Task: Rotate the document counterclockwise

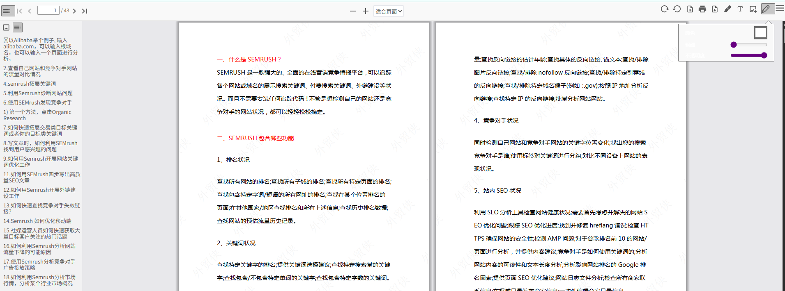Action: tap(677, 9)
